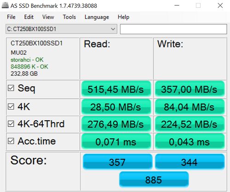Click the total score 885 bar
The width and height of the screenshot is (230, 192).
tap(154, 180)
